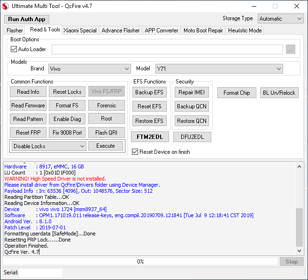Click the Operation Finished log line
The image size is (308, 280).
tap(26, 246)
